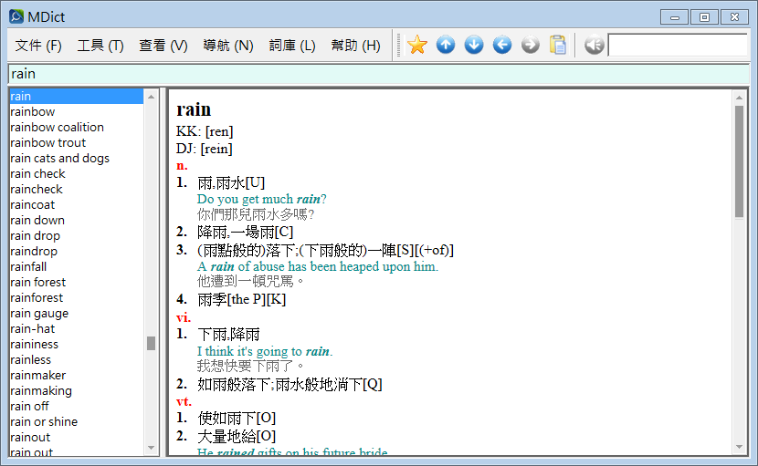
Task: Minimize the MDict window
Action: (675, 17)
